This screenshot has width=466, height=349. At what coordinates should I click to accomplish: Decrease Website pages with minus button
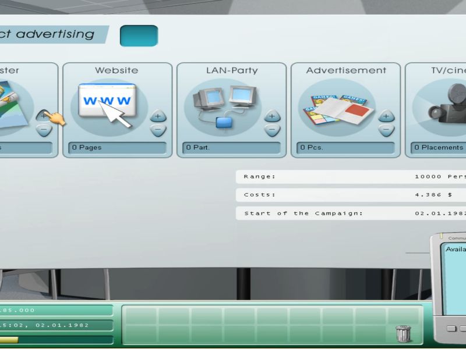158,130
